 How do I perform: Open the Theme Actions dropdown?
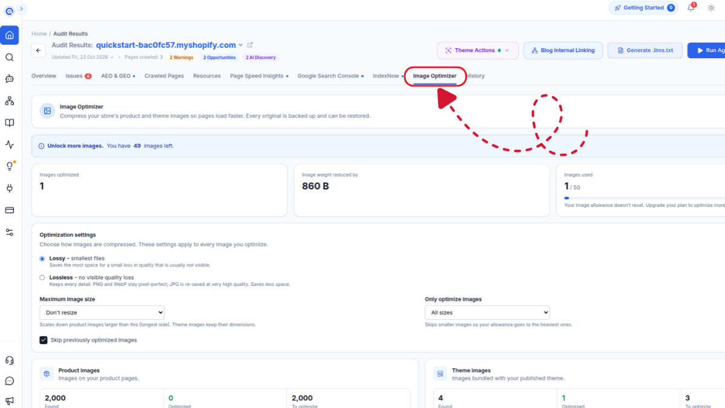coord(477,50)
